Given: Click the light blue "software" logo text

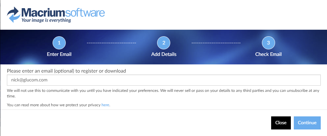Looking at the screenshot, I should [85, 13].
